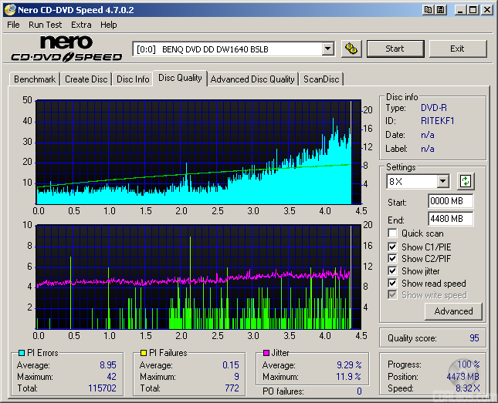Screen dimensions: 498x403
Task: Click the End position MB field
Action: (x=450, y=219)
